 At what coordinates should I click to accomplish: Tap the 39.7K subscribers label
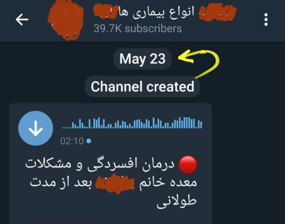(138, 28)
